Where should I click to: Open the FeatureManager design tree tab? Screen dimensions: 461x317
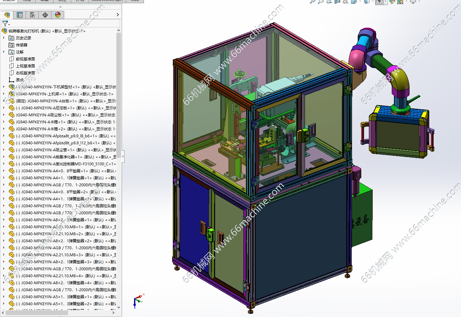click(7, 15)
